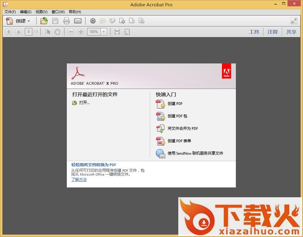
Task: Select the Highlight text tool icon
Action: [112, 21]
